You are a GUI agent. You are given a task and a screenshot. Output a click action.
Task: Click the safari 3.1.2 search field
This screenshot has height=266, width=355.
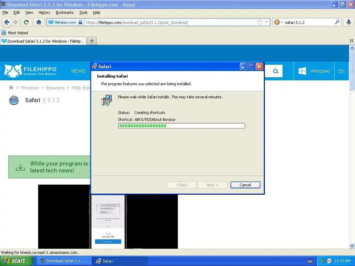[x=309, y=23]
